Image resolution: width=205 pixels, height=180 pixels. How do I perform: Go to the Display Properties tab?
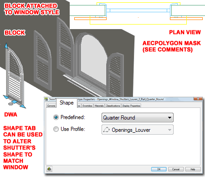(131, 106)
